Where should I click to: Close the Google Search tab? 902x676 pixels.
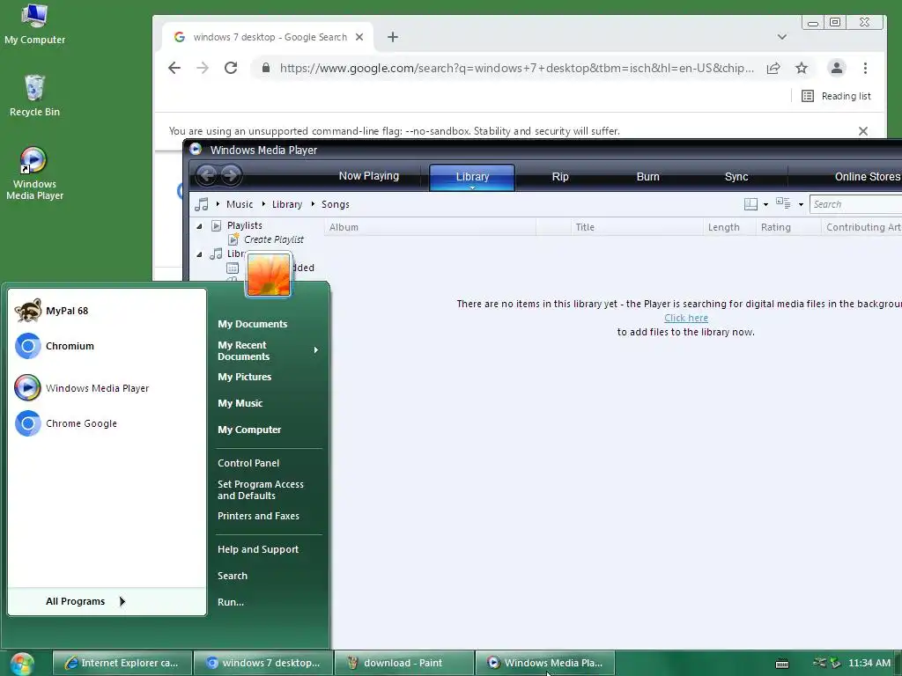click(359, 37)
